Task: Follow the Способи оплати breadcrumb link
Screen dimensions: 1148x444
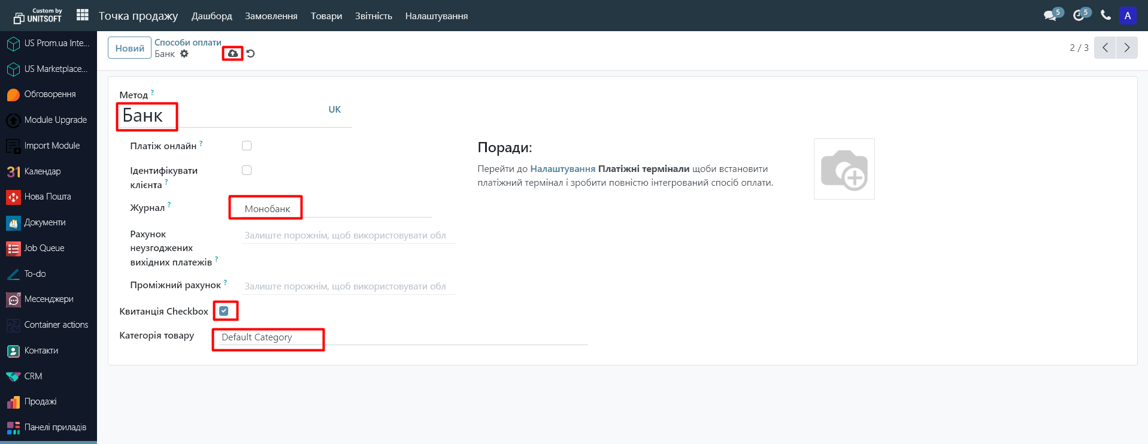Action: [x=187, y=43]
